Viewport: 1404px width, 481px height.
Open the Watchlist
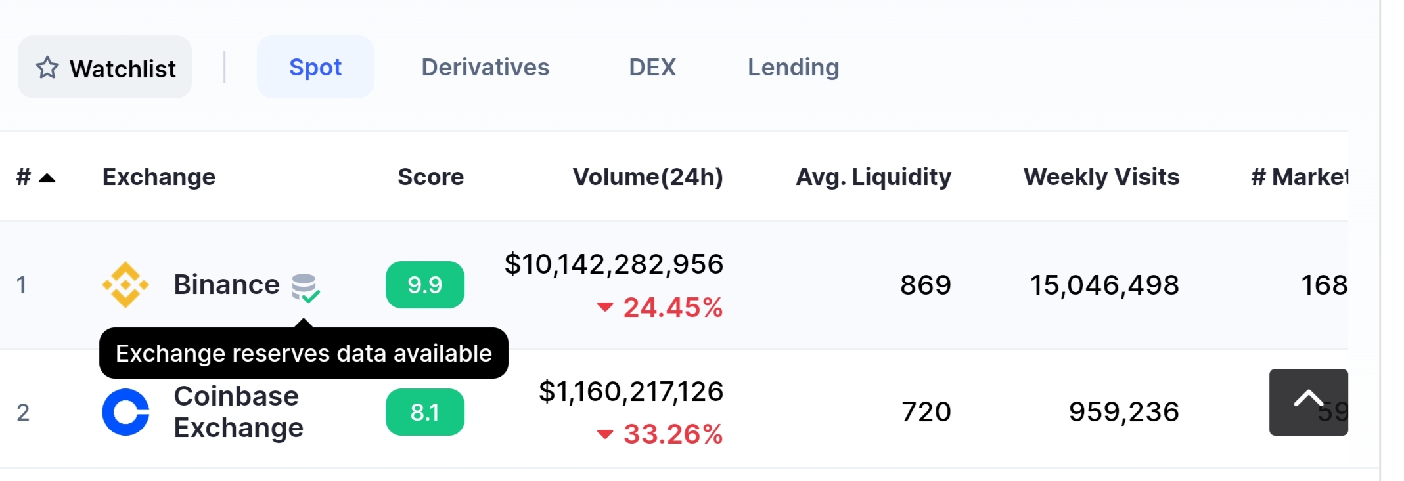pyautogui.click(x=105, y=68)
